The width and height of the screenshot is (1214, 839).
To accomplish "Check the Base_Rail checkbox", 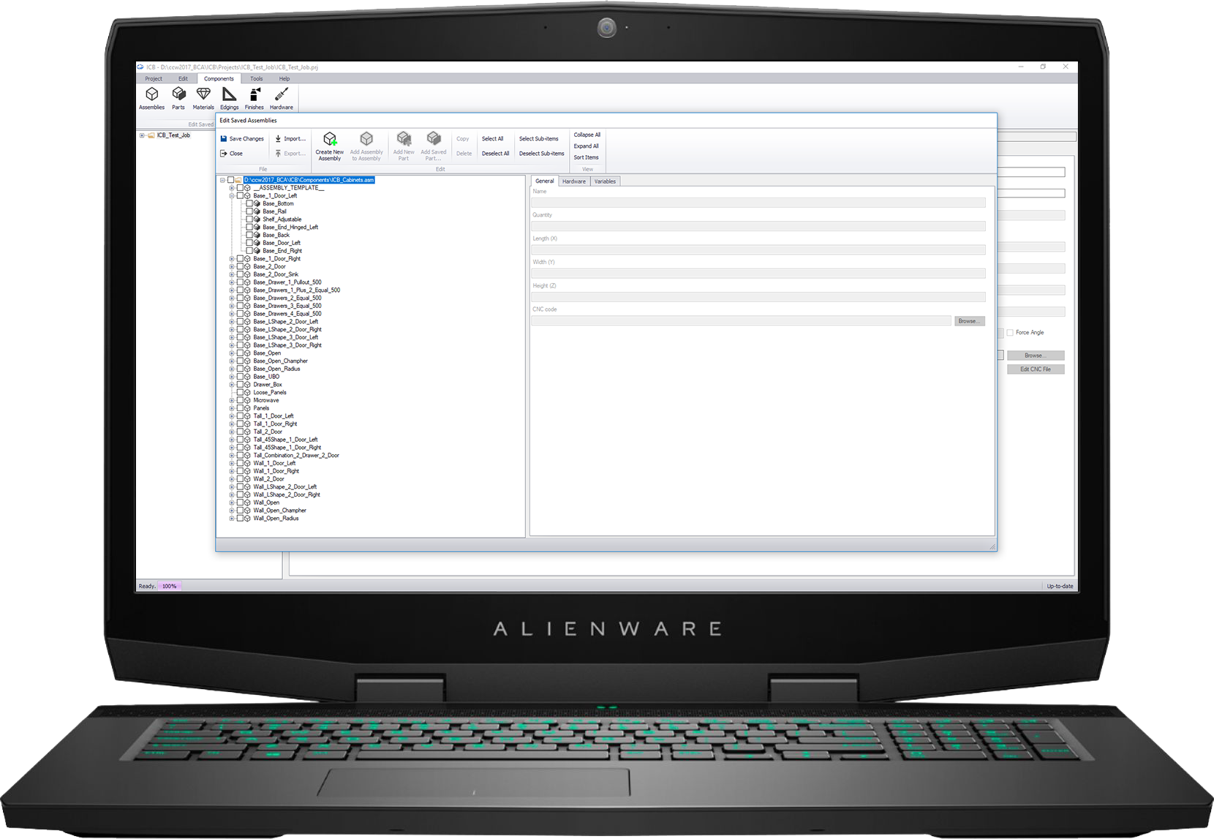I will (x=249, y=211).
